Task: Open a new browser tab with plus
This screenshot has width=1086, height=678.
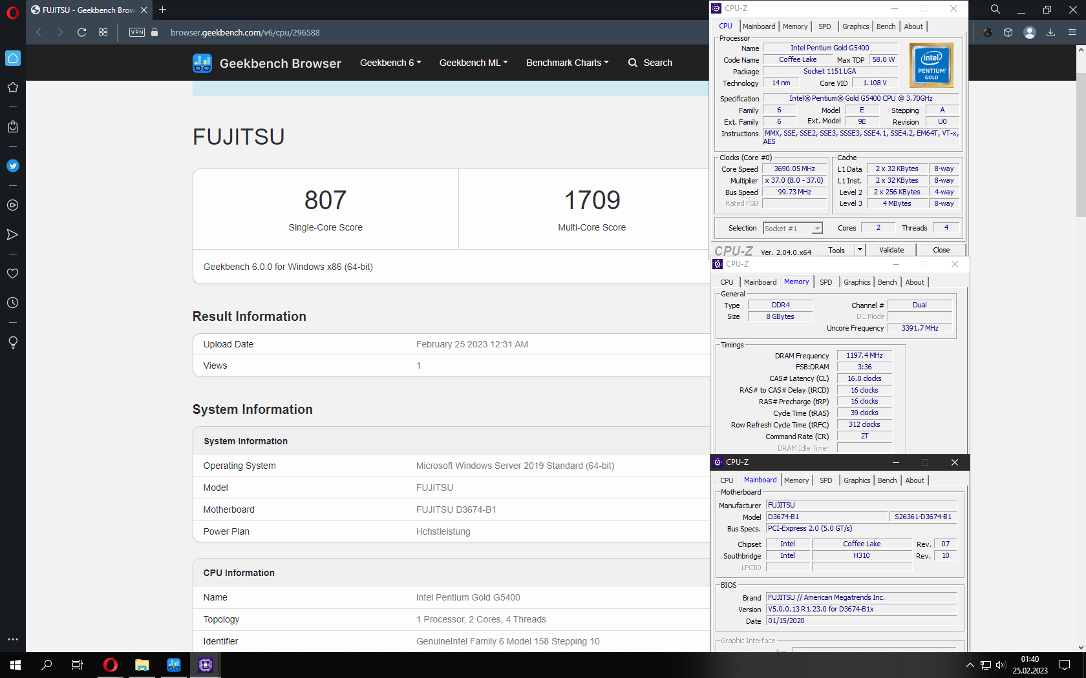Action: click(163, 10)
